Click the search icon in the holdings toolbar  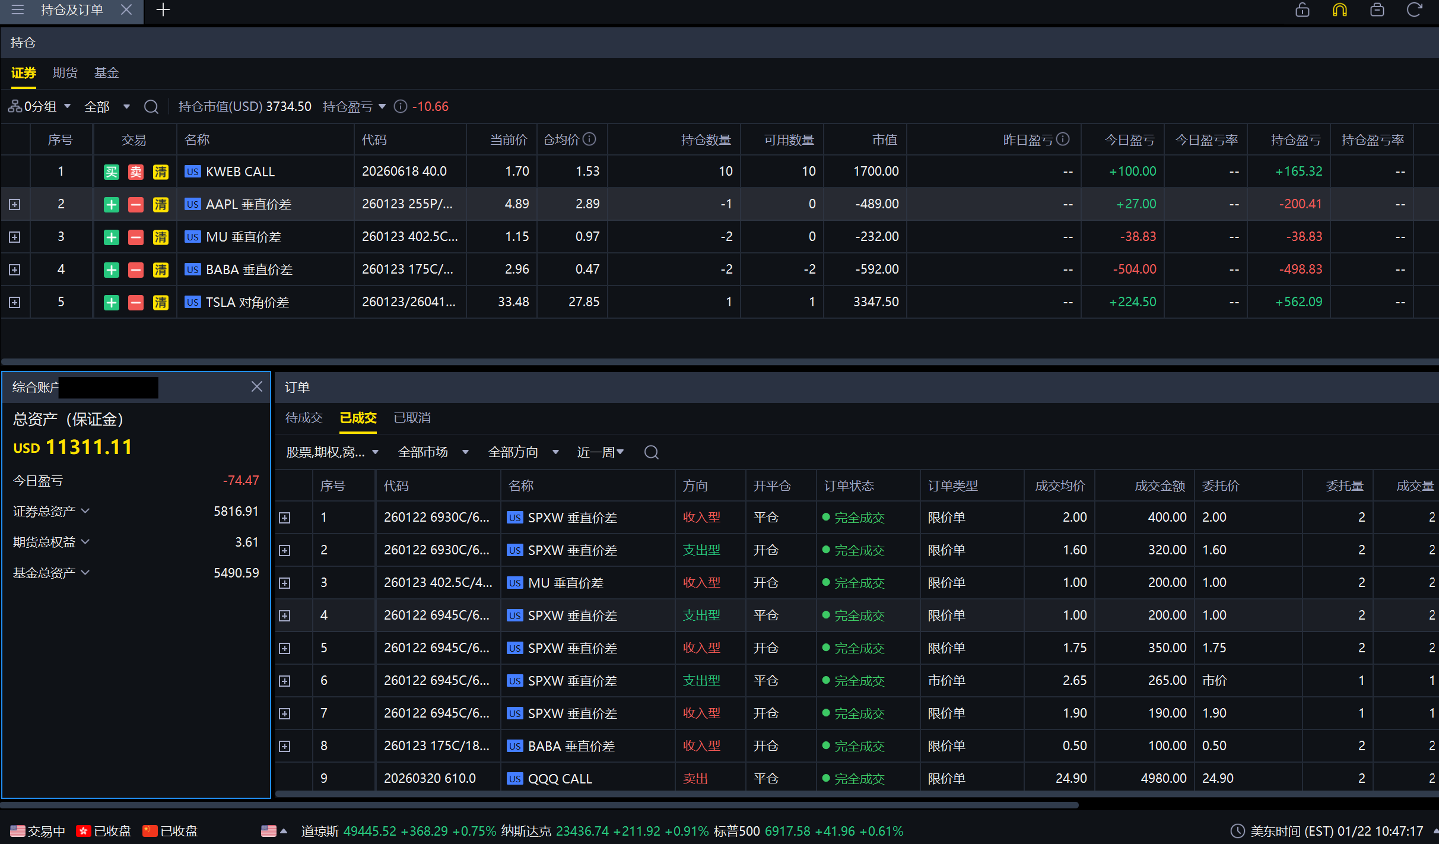tap(151, 107)
